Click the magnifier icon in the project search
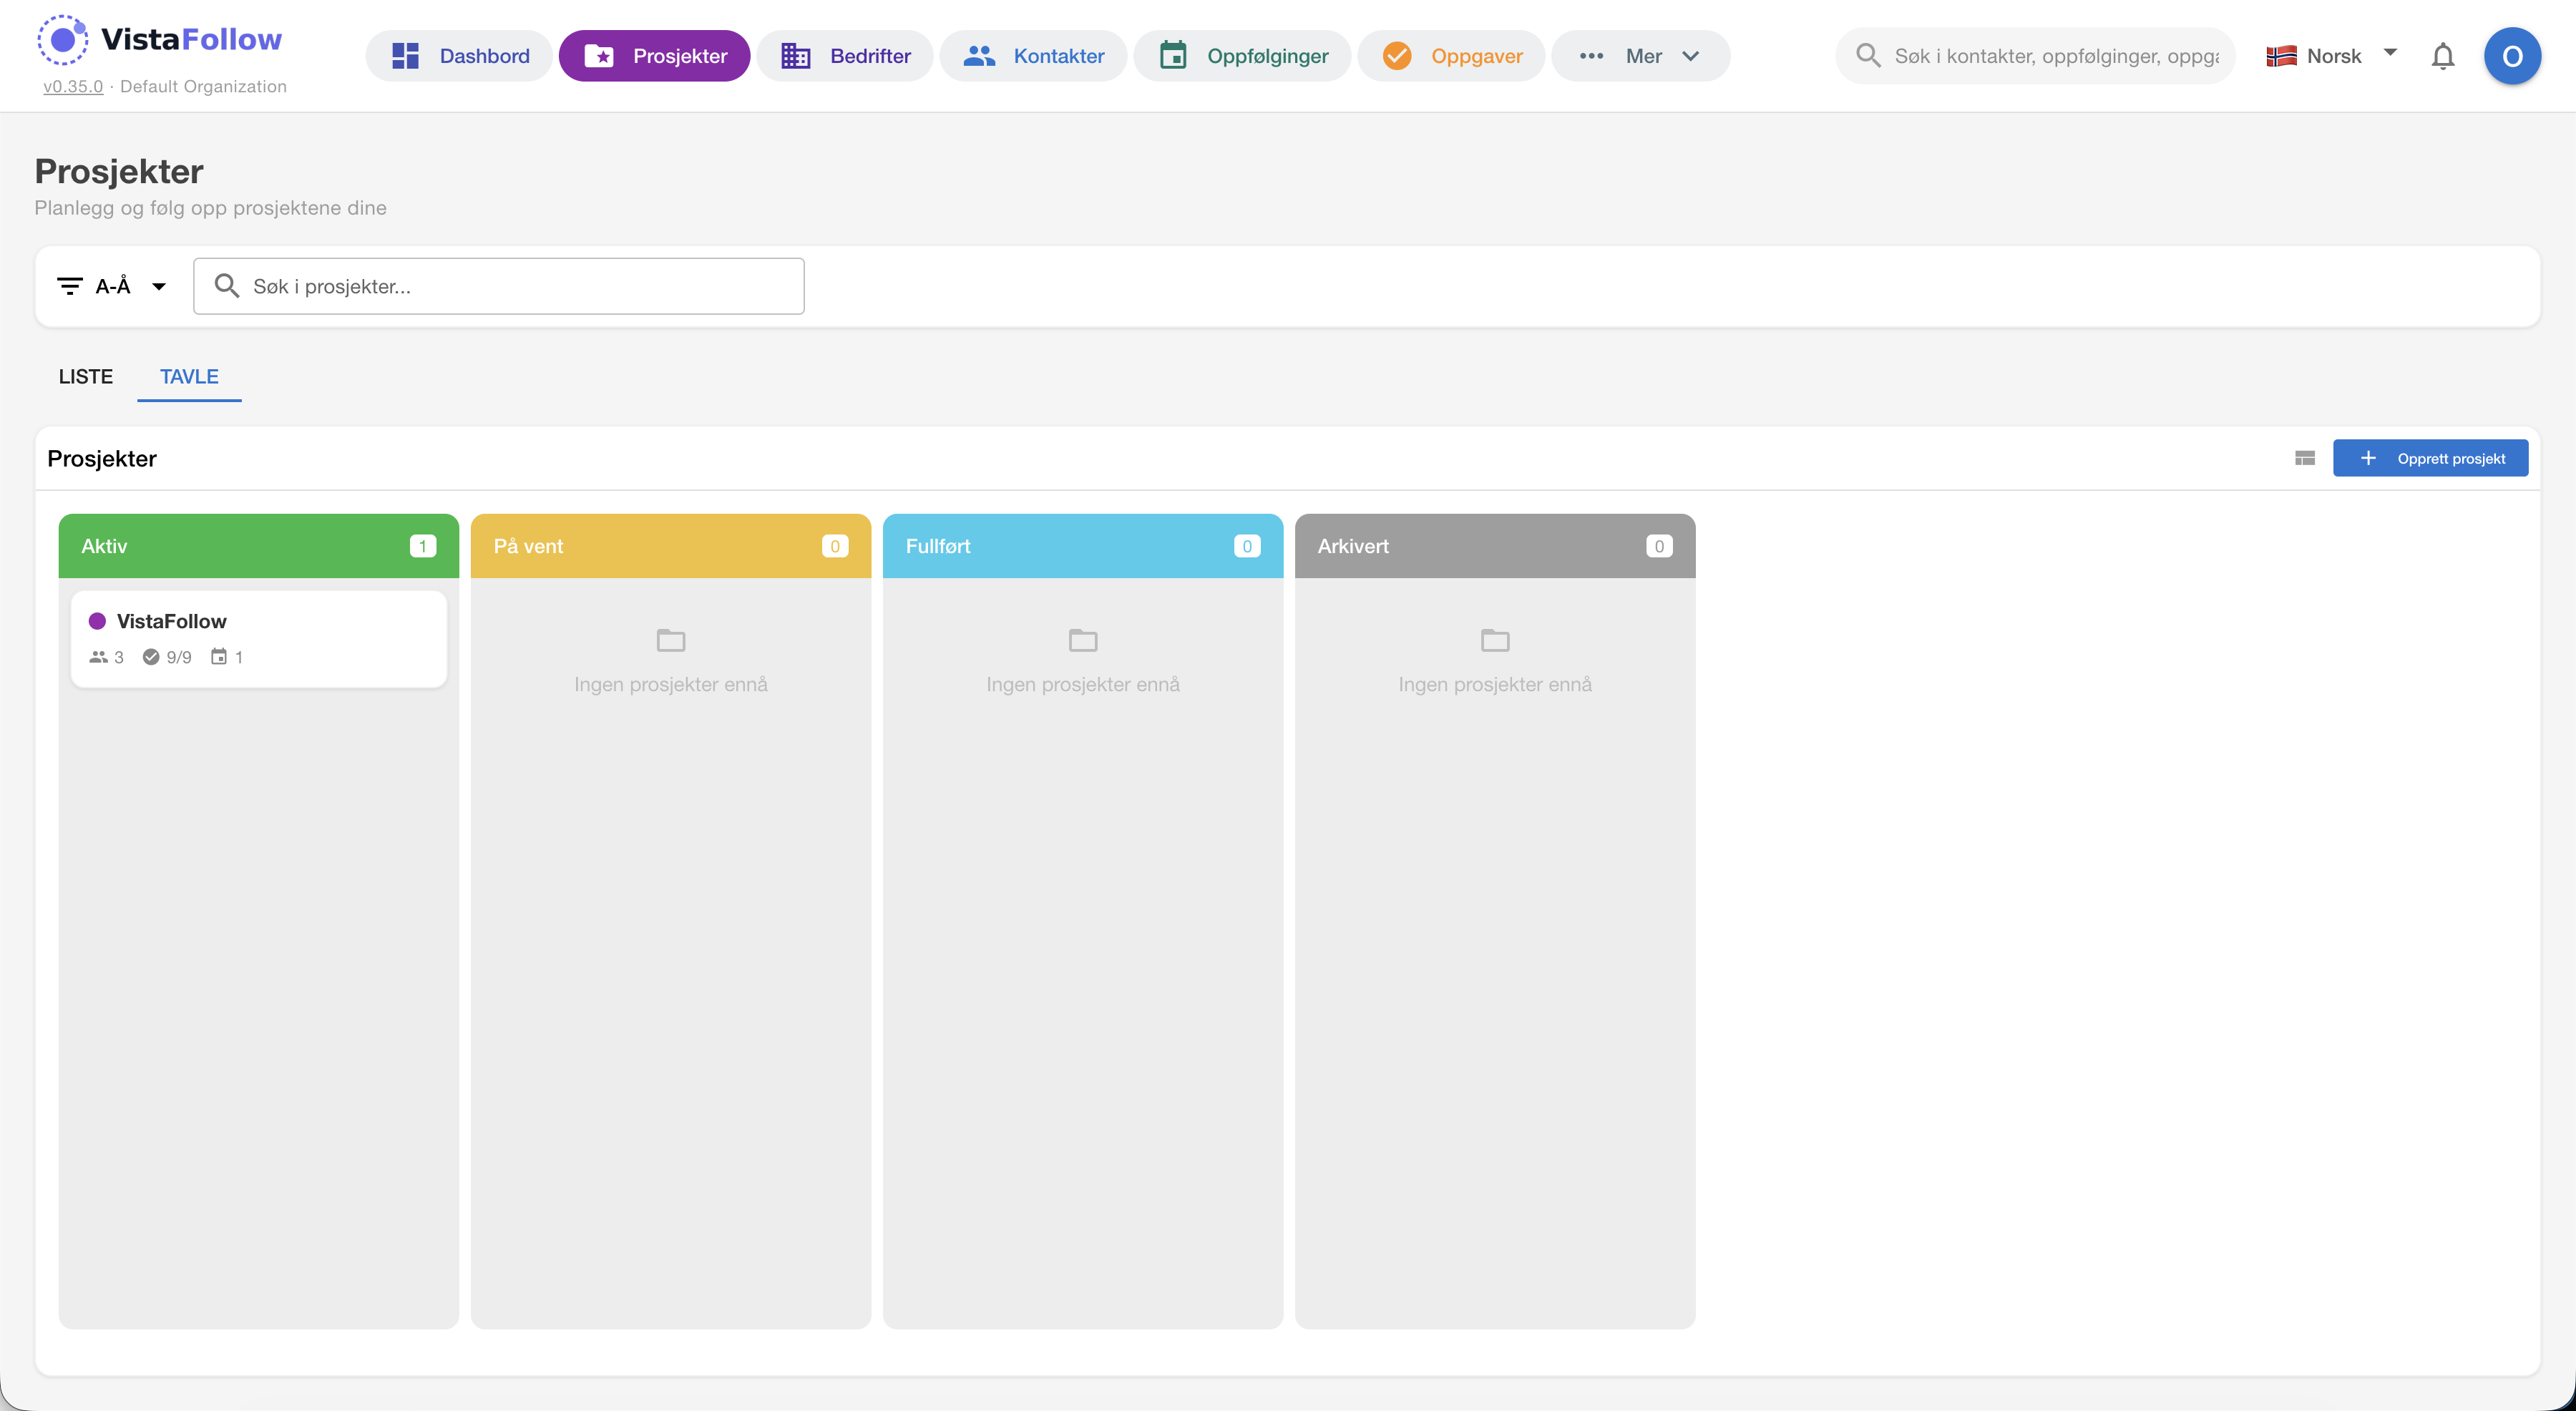2576x1411 pixels. (227, 285)
